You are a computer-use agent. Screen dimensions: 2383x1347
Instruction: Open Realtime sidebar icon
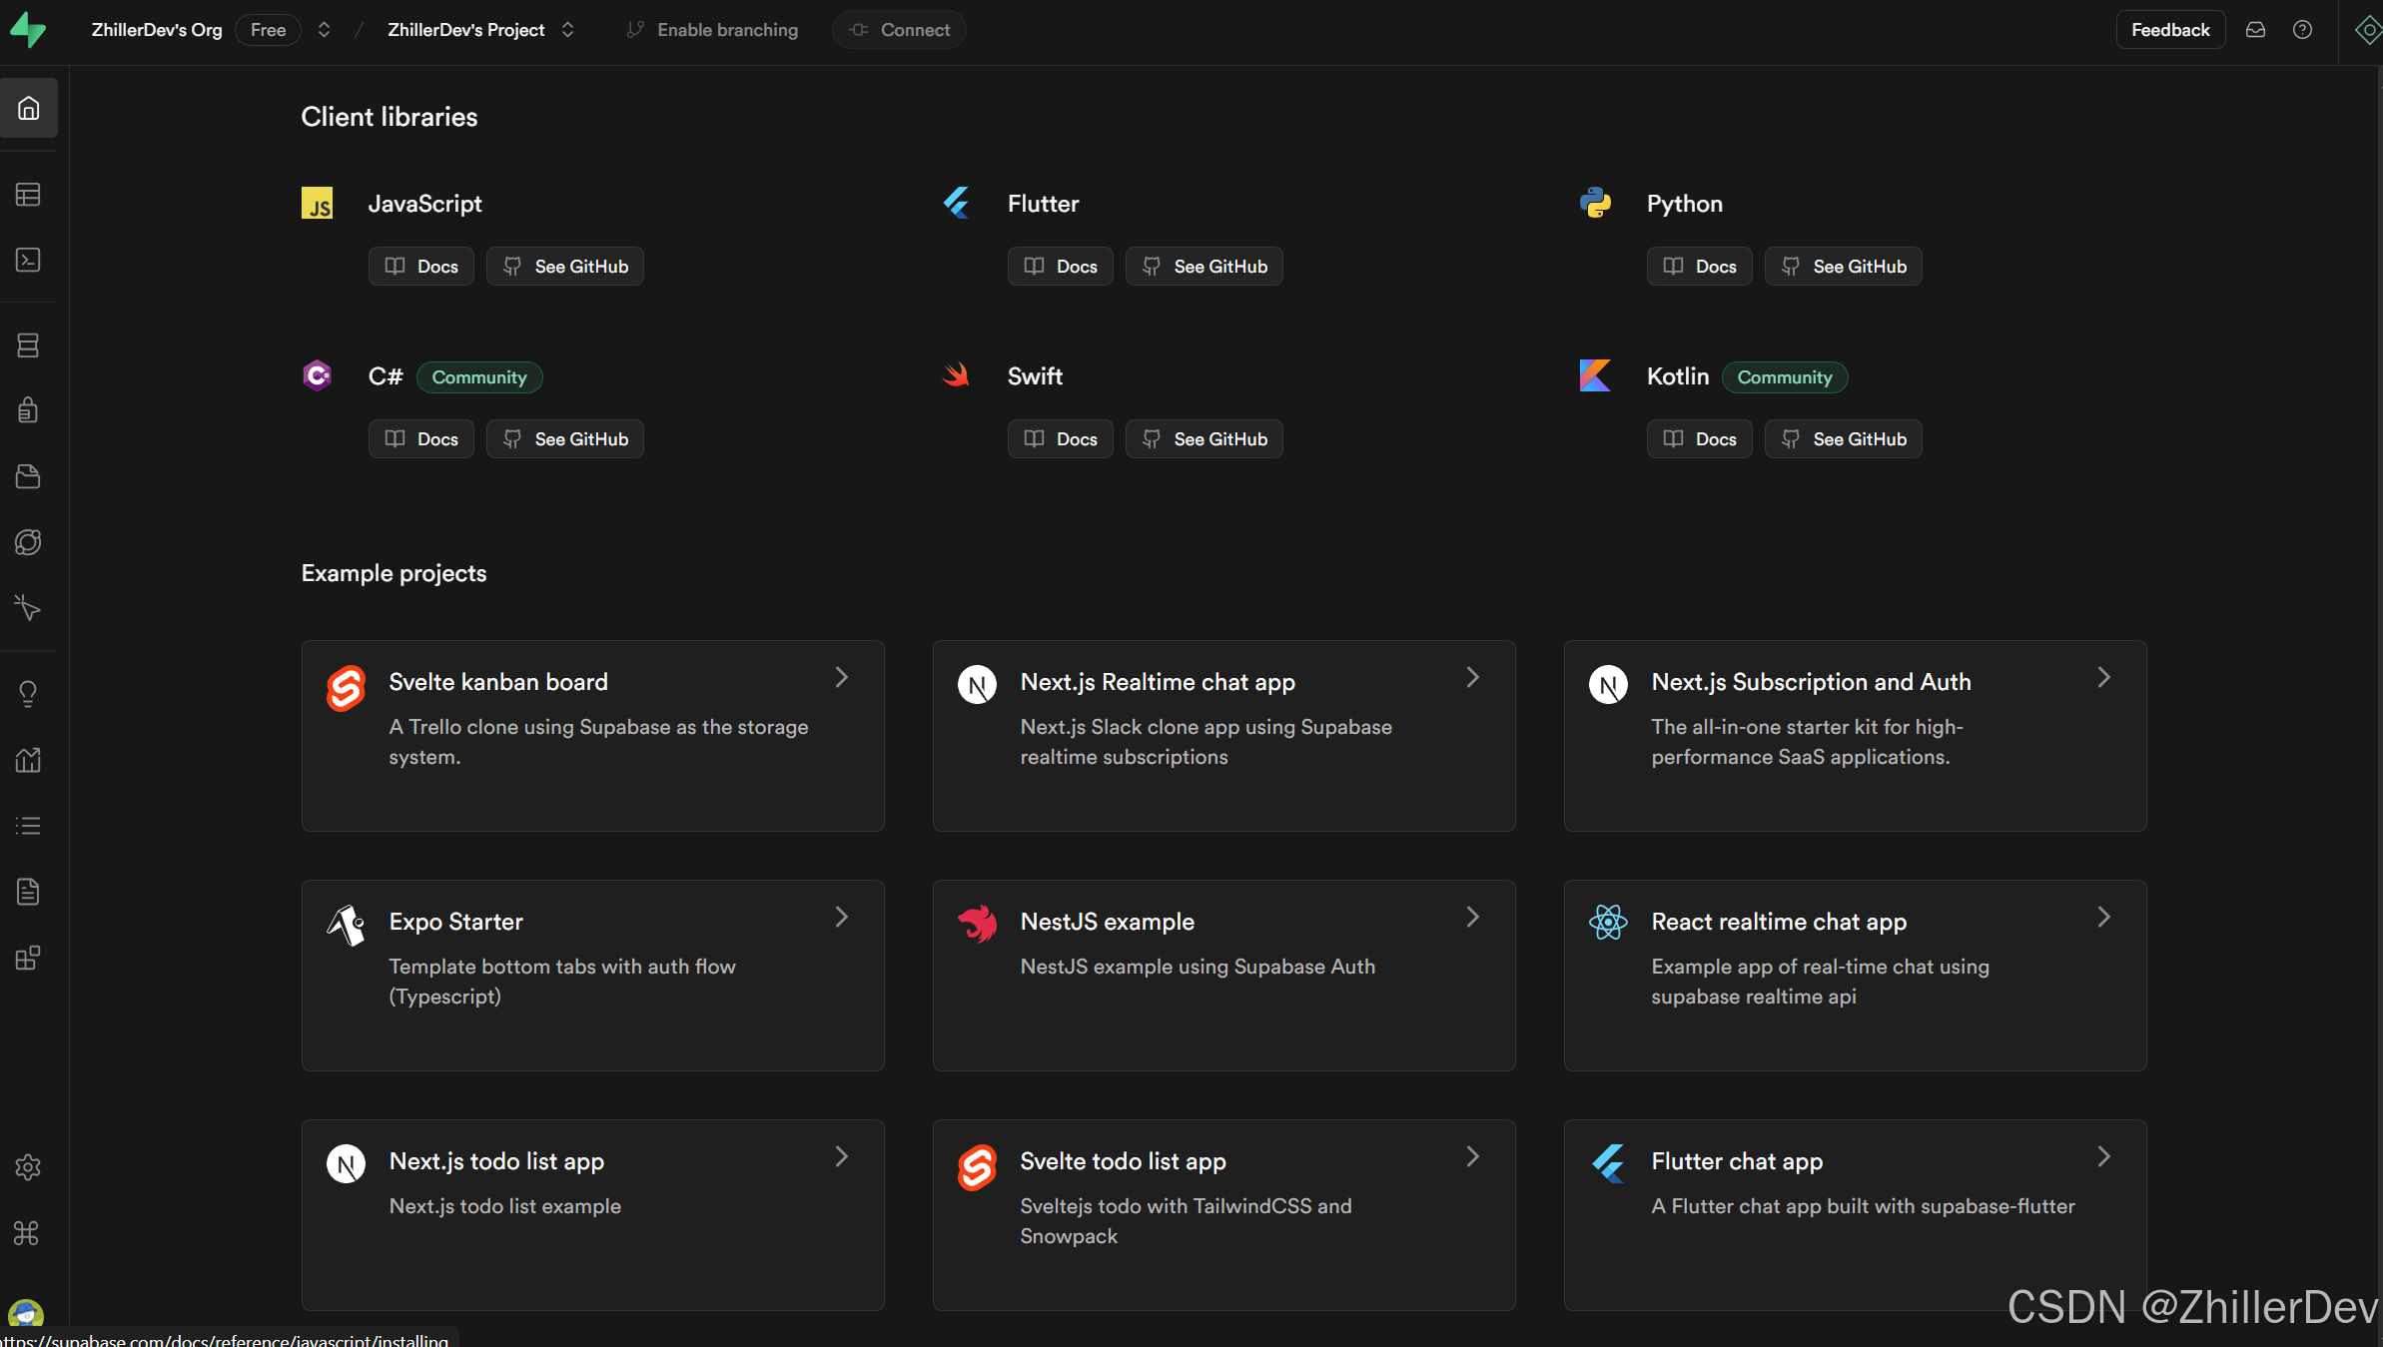click(28, 608)
